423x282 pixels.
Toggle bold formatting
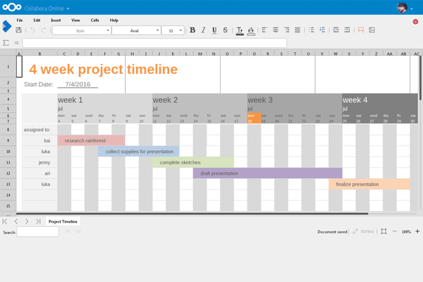point(192,30)
